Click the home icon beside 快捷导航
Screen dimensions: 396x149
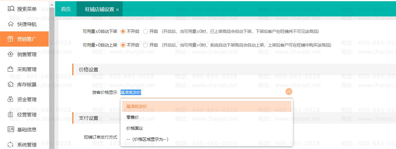click(11, 24)
